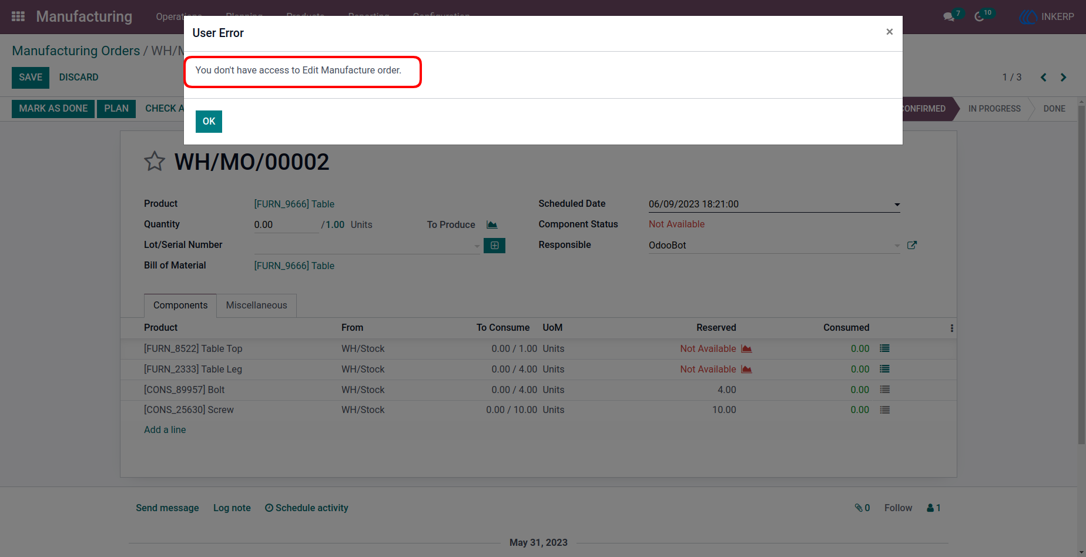This screenshot has width=1086, height=557.
Task: Switch to Miscellaneous tab
Action: [257, 306]
